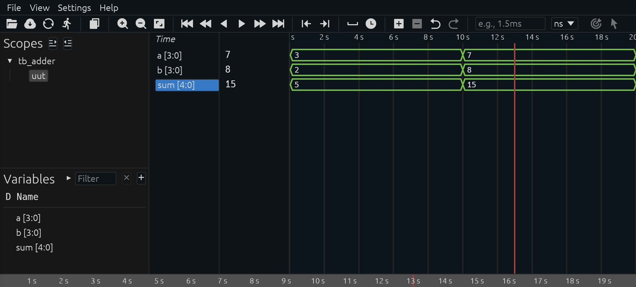
Task: Open the View menu
Action: [x=40, y=8]
